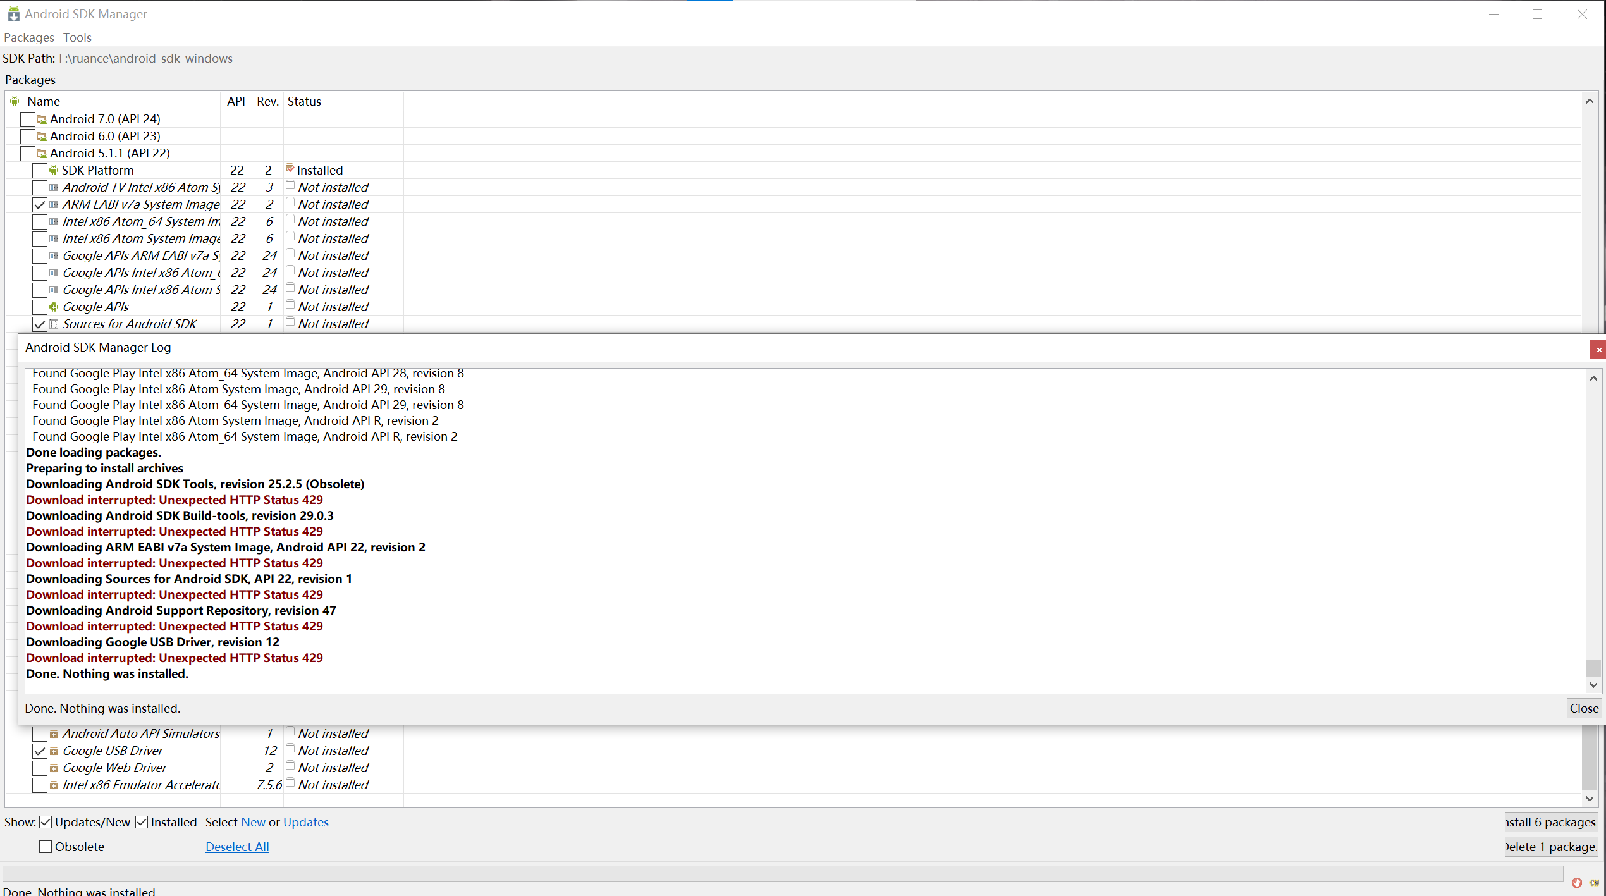Click the Sources for Android SDK document icon
The width and height of the screenshot is (1606, 896).
coord(54,324)
